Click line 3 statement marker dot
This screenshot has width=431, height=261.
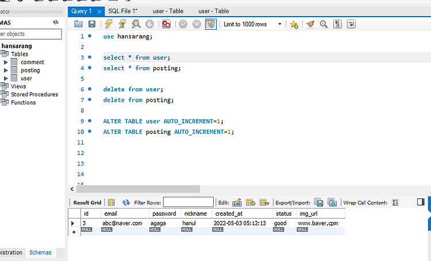[90, 57]
